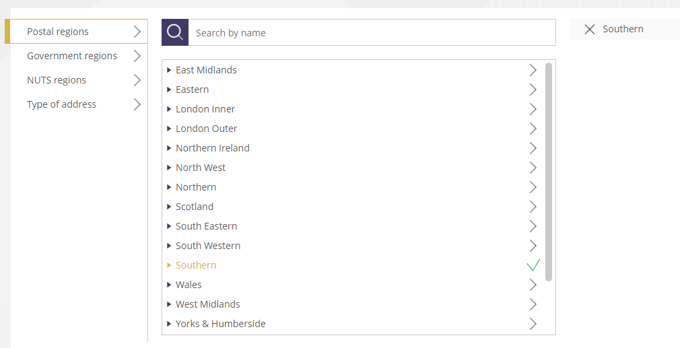Open the Type of address category

tap(61, 104)
